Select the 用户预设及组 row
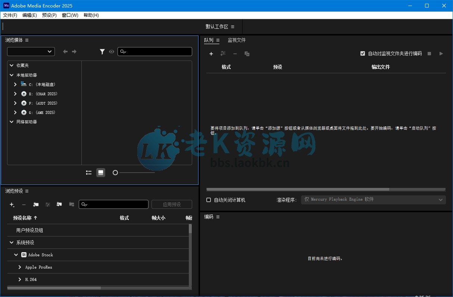This screenshot has width=453, height=297. click(x=98, y=230)
